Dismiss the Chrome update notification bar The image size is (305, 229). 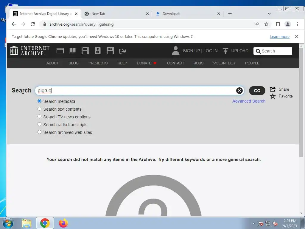pos(296,36)
